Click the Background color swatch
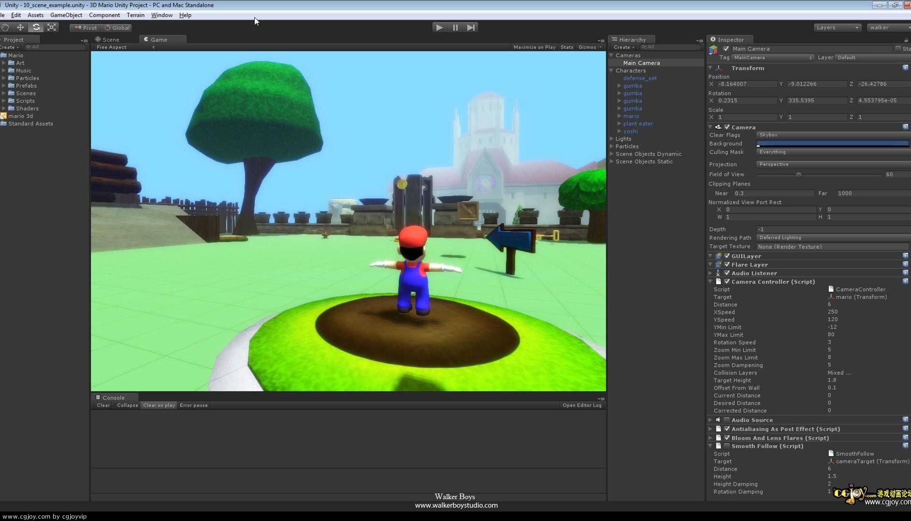The height and width of the screenshot is (521, 911). [833, 144]
